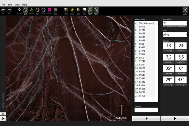Toggle Show/Hide Roots overlay
Viewport: 189px width, 126px height.
(x=90, y=10)
